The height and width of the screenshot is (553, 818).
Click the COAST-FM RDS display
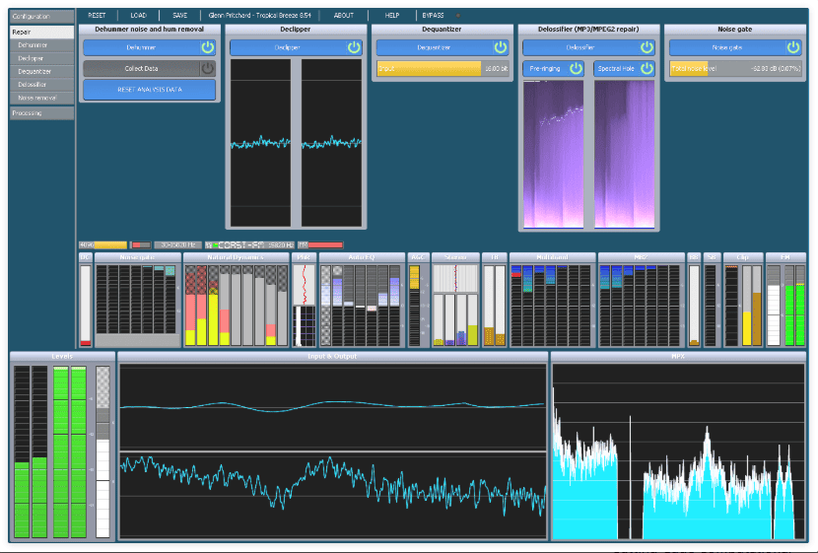(250, 244)
